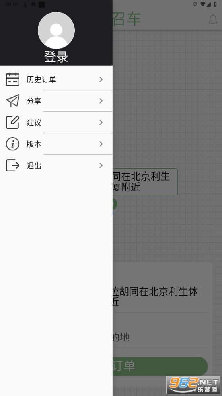Tap the gray profile avatar picture
The image size is (222, 396).
tap(56, 30)
